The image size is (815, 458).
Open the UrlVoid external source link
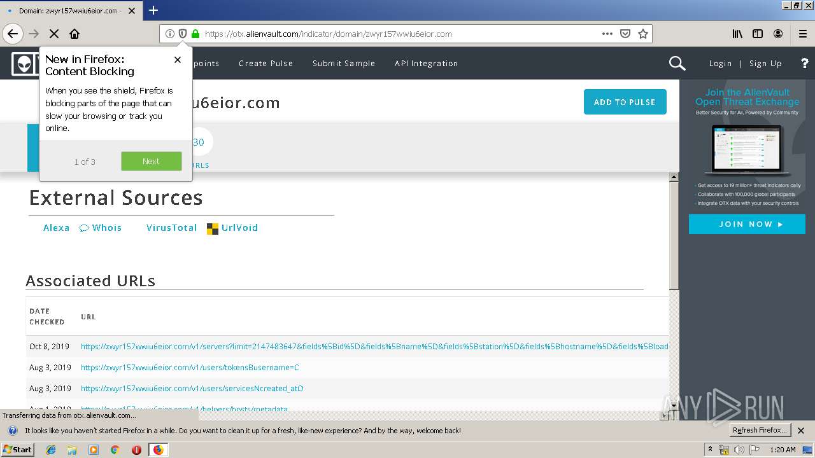tap(232, 228)
